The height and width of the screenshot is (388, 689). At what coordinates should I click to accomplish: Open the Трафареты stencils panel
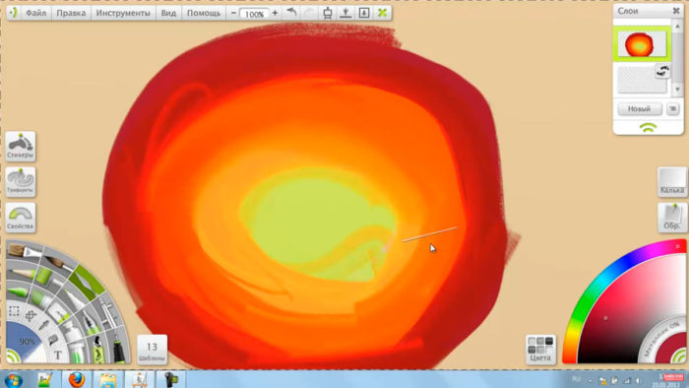pyautogui.click(x=21, y=181)
